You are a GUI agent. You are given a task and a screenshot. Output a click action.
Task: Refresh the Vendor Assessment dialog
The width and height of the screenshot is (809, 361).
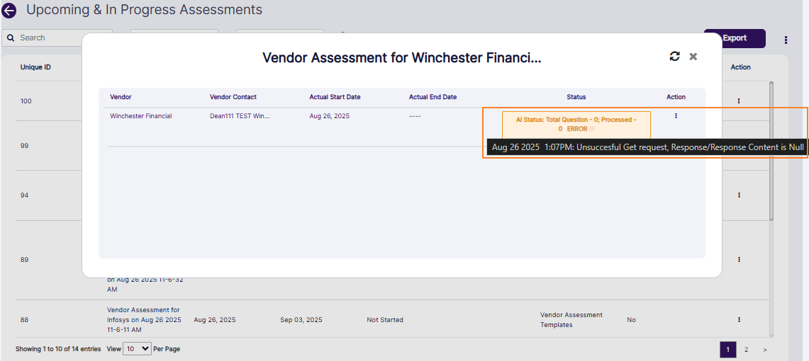coord(674,57)
